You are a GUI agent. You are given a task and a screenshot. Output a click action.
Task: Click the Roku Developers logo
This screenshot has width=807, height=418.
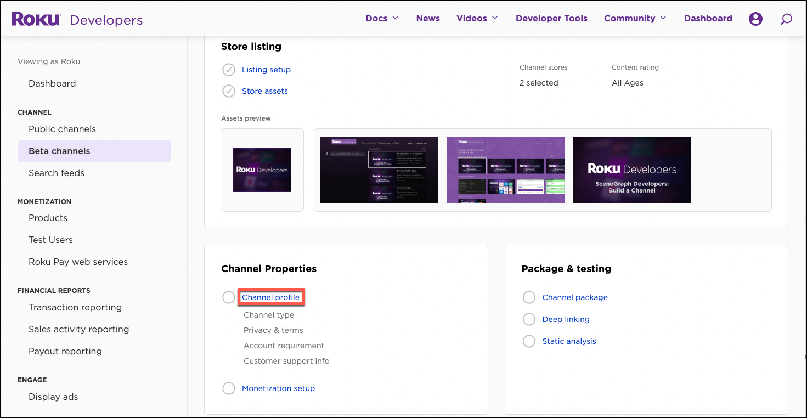pos(77,18)
